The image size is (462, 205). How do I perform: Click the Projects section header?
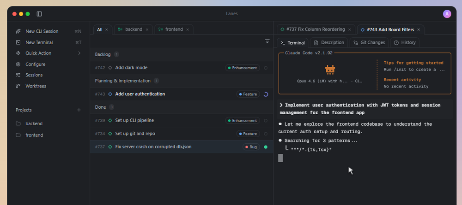click(x=24, y=110)
